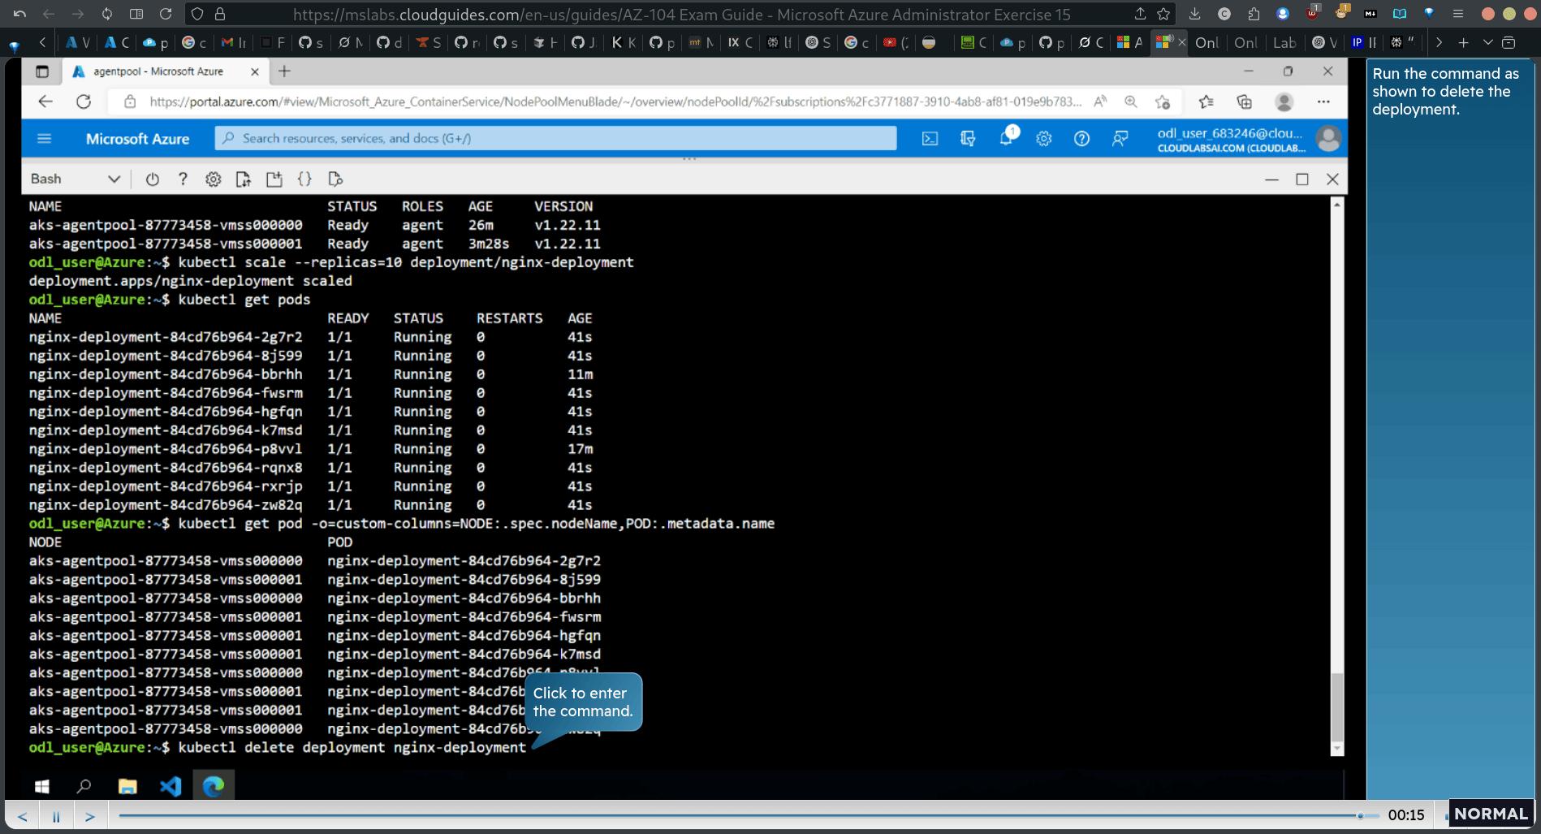1541x834 pixels.
Task: Open Edge profile icon
Action: tap(1284, 102)
